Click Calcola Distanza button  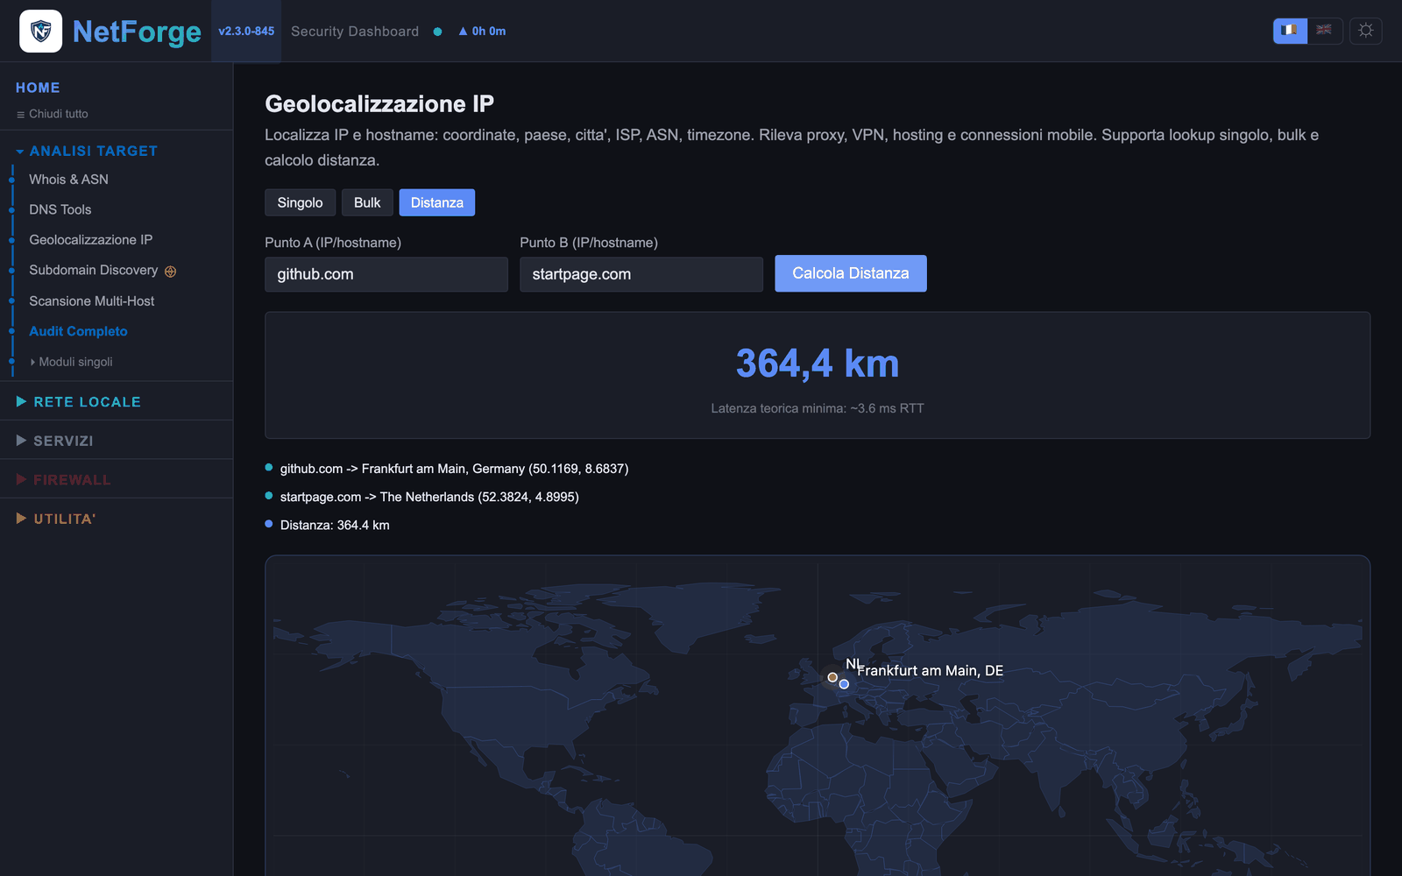[x=851, y=273]
